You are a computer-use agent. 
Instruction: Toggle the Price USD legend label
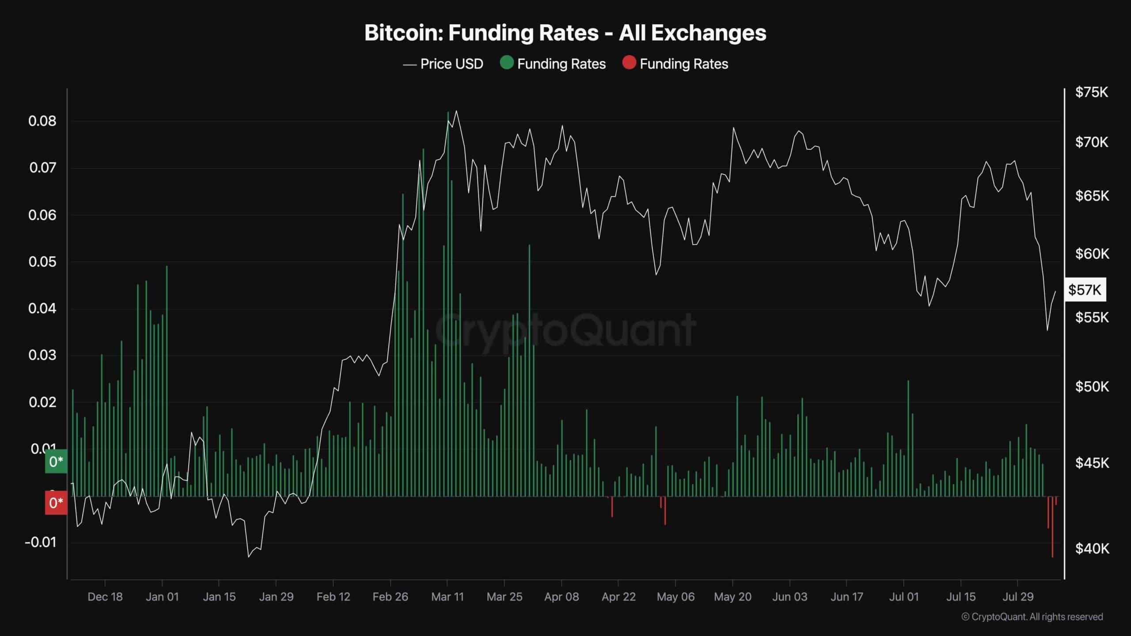(x=452, y=64)
